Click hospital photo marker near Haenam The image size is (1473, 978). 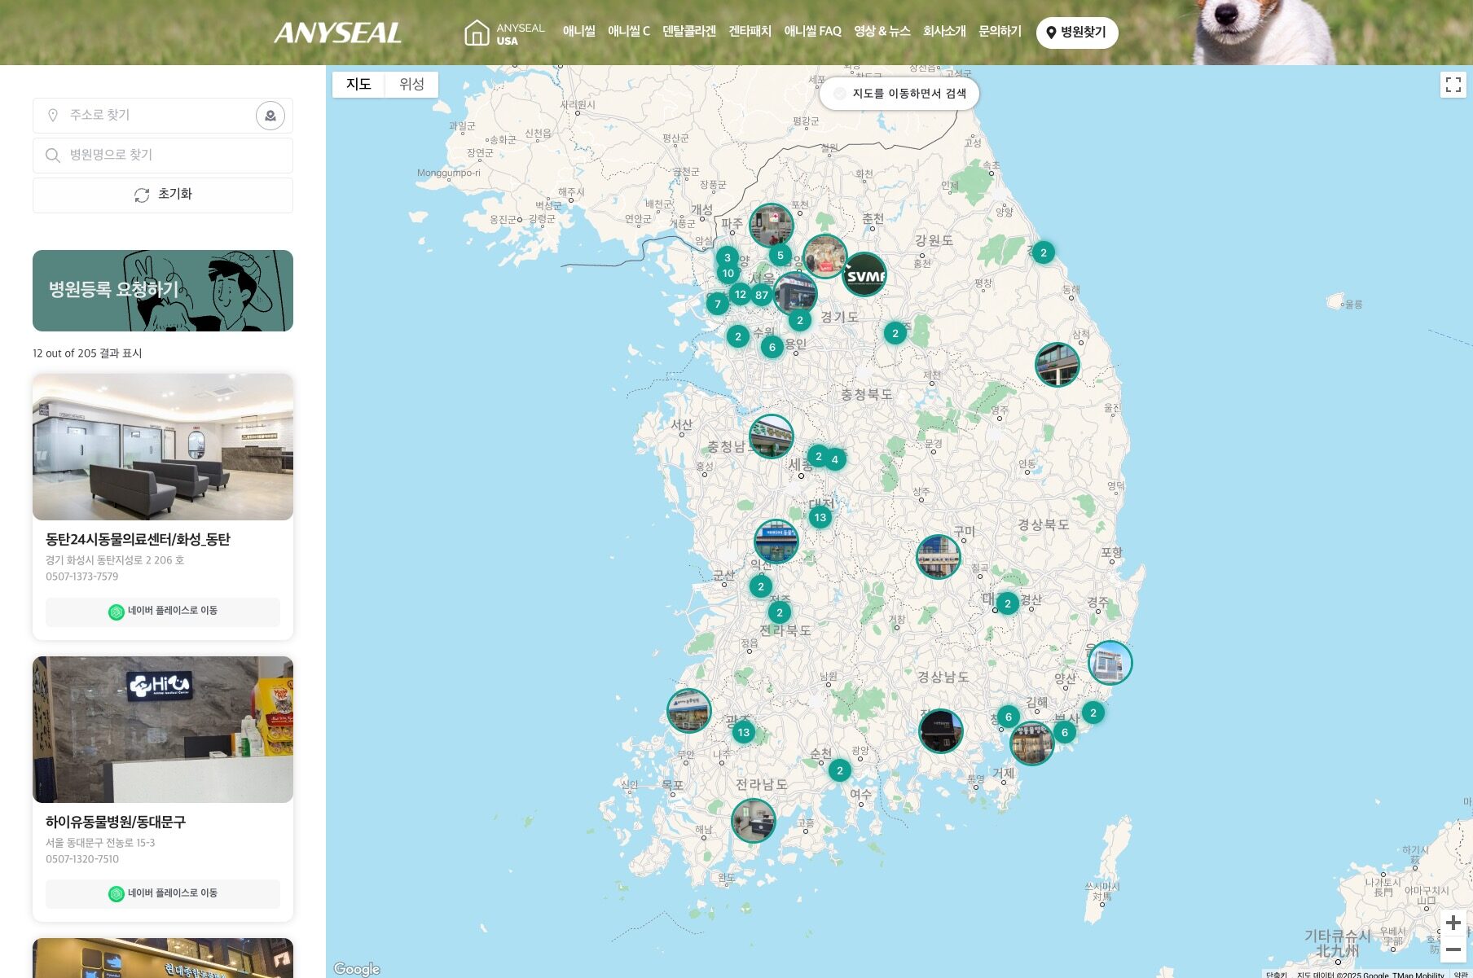(x=753, y=821)
